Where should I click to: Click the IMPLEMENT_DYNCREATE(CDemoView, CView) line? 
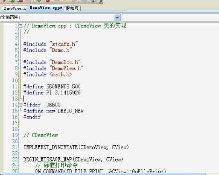click(x=76, y=147)
